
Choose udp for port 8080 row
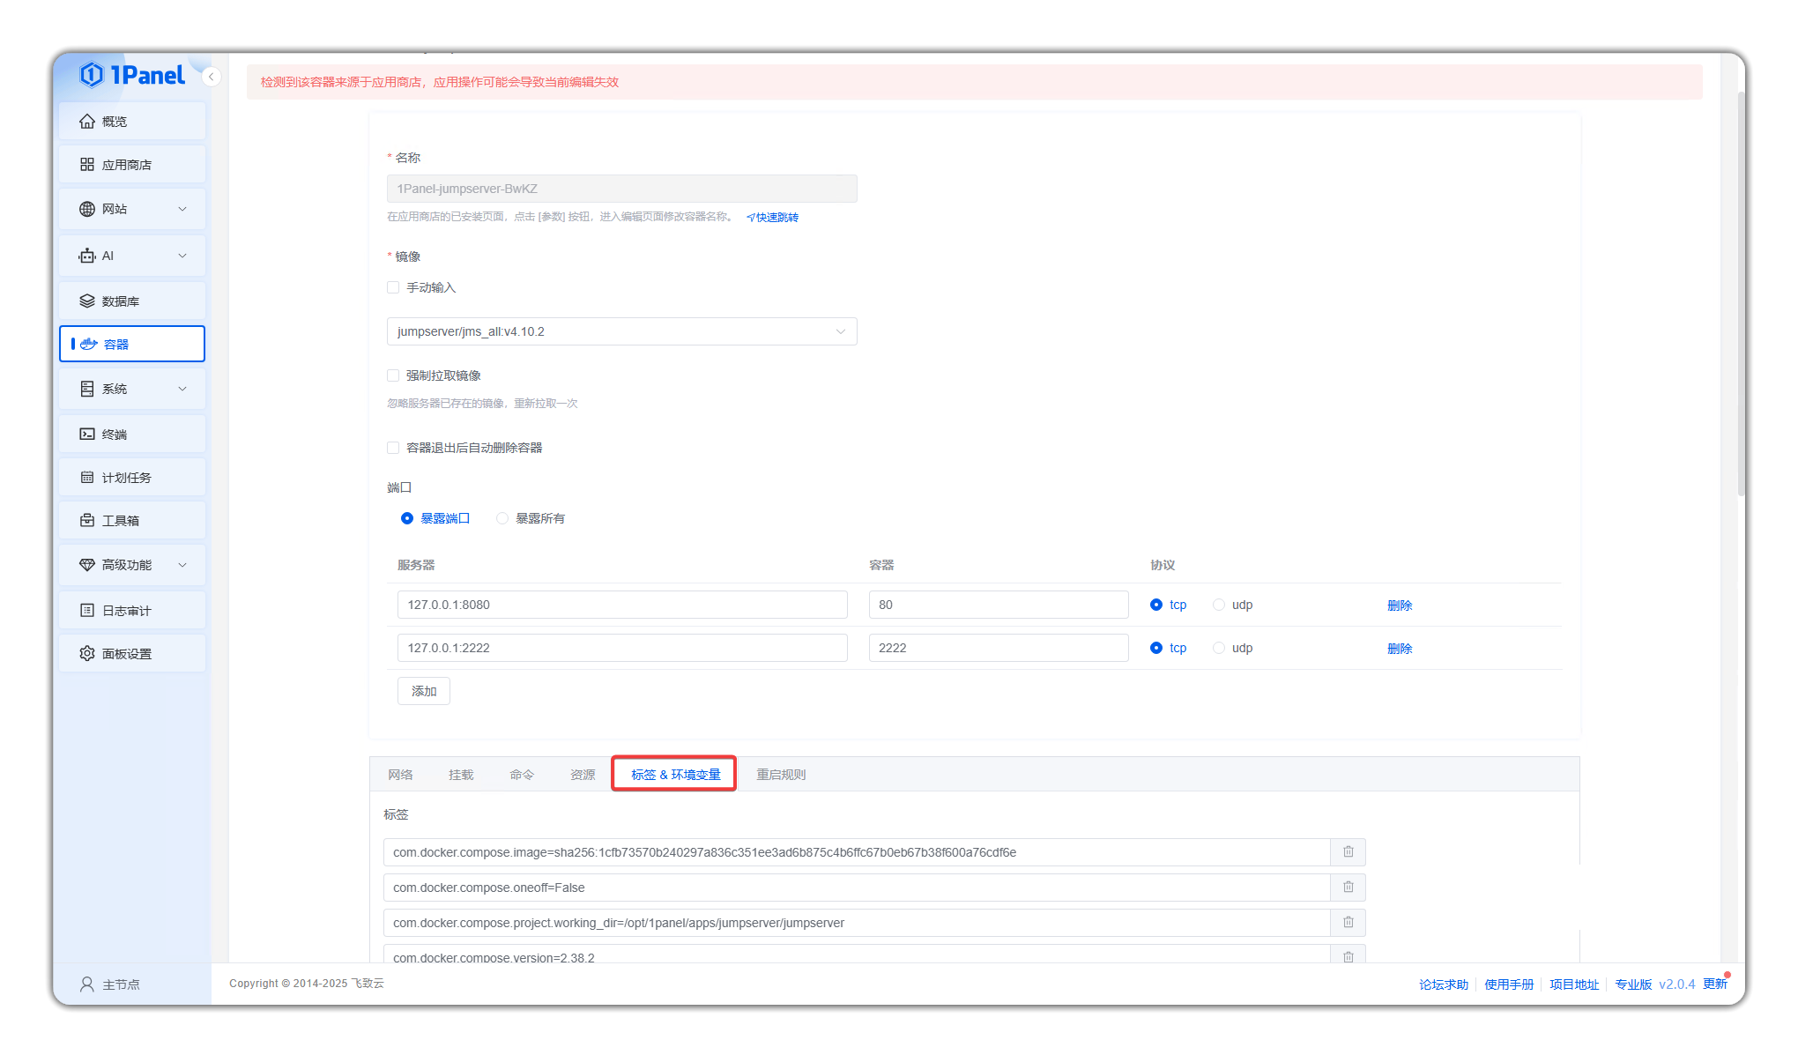(x=1219, y=605)
